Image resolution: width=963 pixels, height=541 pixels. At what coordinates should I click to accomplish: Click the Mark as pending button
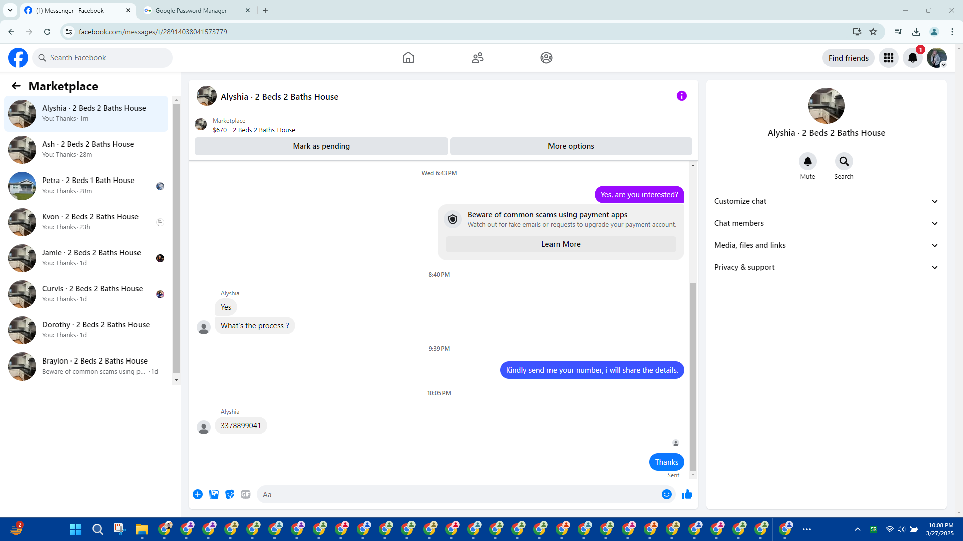(321, 146)
